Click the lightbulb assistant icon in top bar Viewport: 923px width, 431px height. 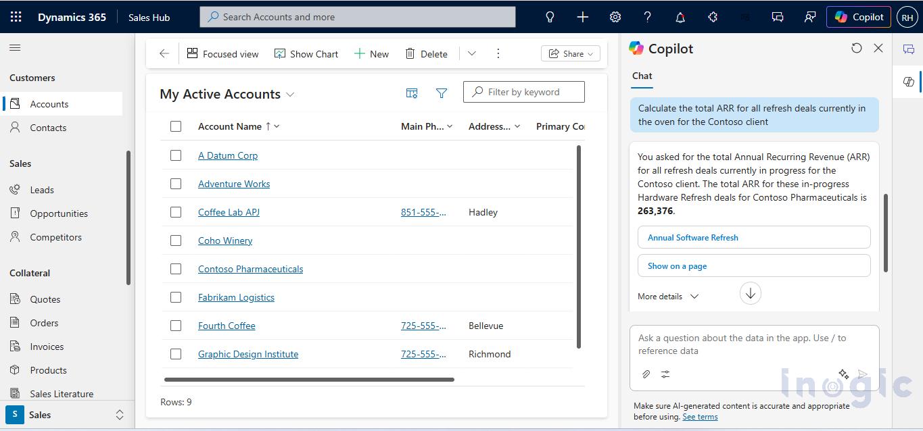[x=550, y=17]
